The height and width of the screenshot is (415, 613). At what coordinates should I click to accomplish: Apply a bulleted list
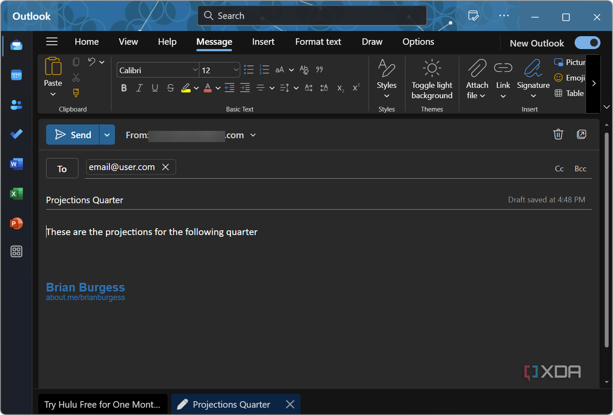pos(248,70)
